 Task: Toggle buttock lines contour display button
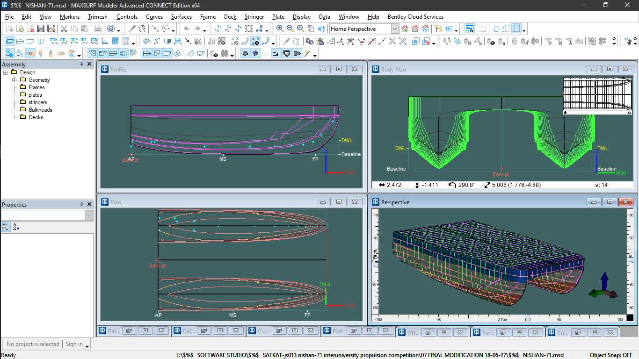pyautogui.click(x=103, y=54)
